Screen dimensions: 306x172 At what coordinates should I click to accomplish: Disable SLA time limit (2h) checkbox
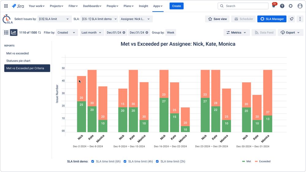tap(157, 162)
